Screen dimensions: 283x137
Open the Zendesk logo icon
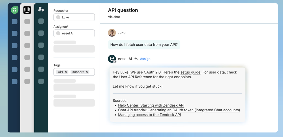pyautogui.click(x=41, y=9)
